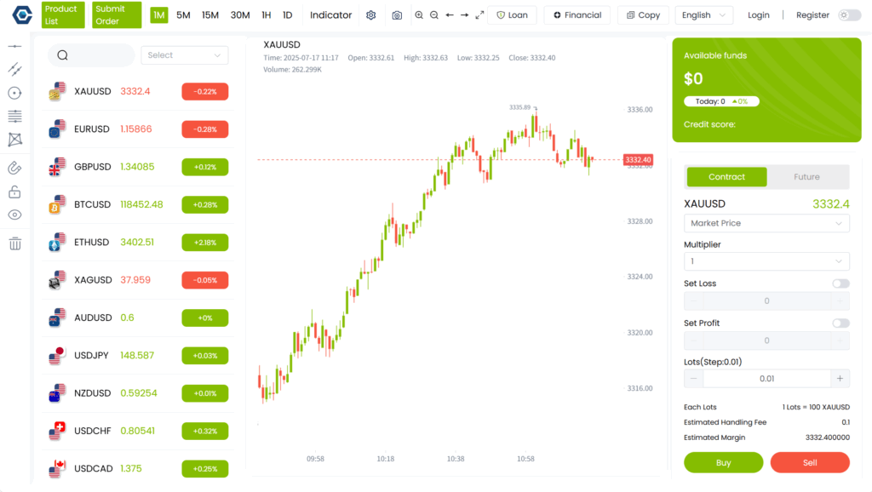Image resolution: width=872 pixels, height=492 pixels.
Task: Open the English language dropdown
Action: point(703,15)
